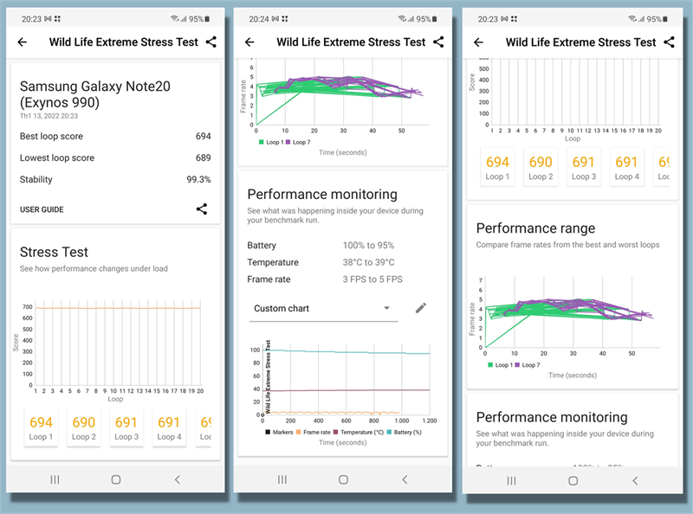Screen dimensions: 693x514
Task: Toggle Temperature (°C) legend entry
Action: tap(359, 433)
